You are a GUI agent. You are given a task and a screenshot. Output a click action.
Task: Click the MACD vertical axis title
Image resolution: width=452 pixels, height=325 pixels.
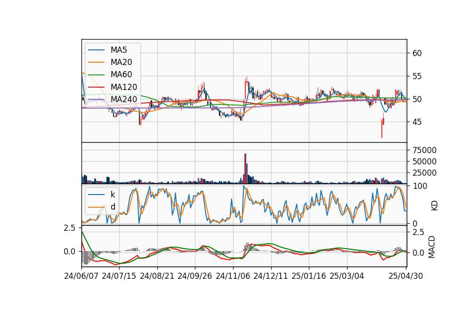click(x=432, y=247)
